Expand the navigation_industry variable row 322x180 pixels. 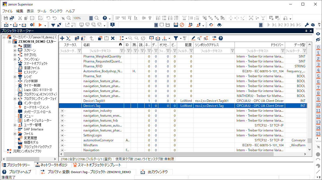(62, 111)
